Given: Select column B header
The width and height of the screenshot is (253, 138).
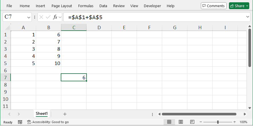Looking at the screenshot, I should pos(49,27).
